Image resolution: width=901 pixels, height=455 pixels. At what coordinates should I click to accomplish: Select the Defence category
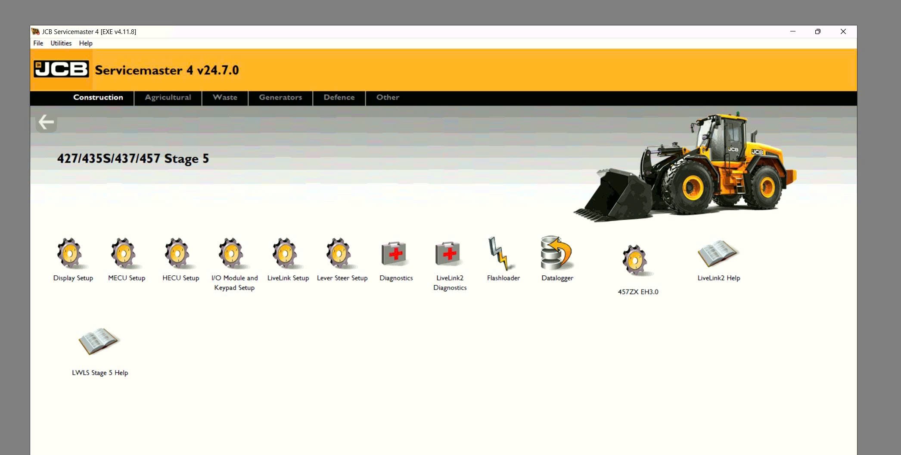pos(339,97)
